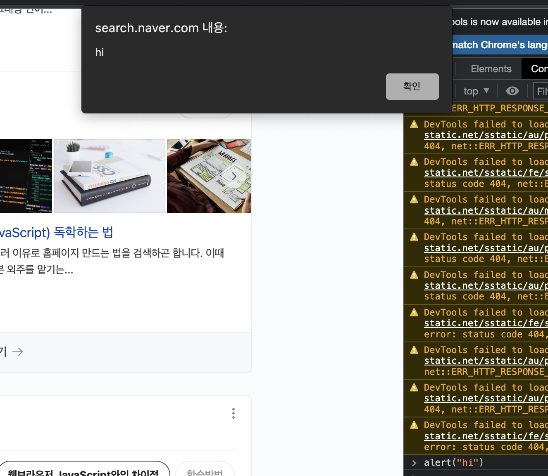Viewport: 548px width, 476px height.
Task: Open the 'vaScript) 독학하는 법' article link
Action: (x=56, y=233)
